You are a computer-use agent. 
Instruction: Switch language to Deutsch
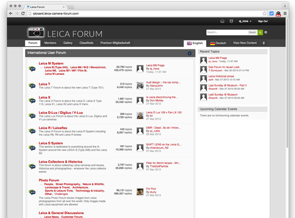click(218, 43)
